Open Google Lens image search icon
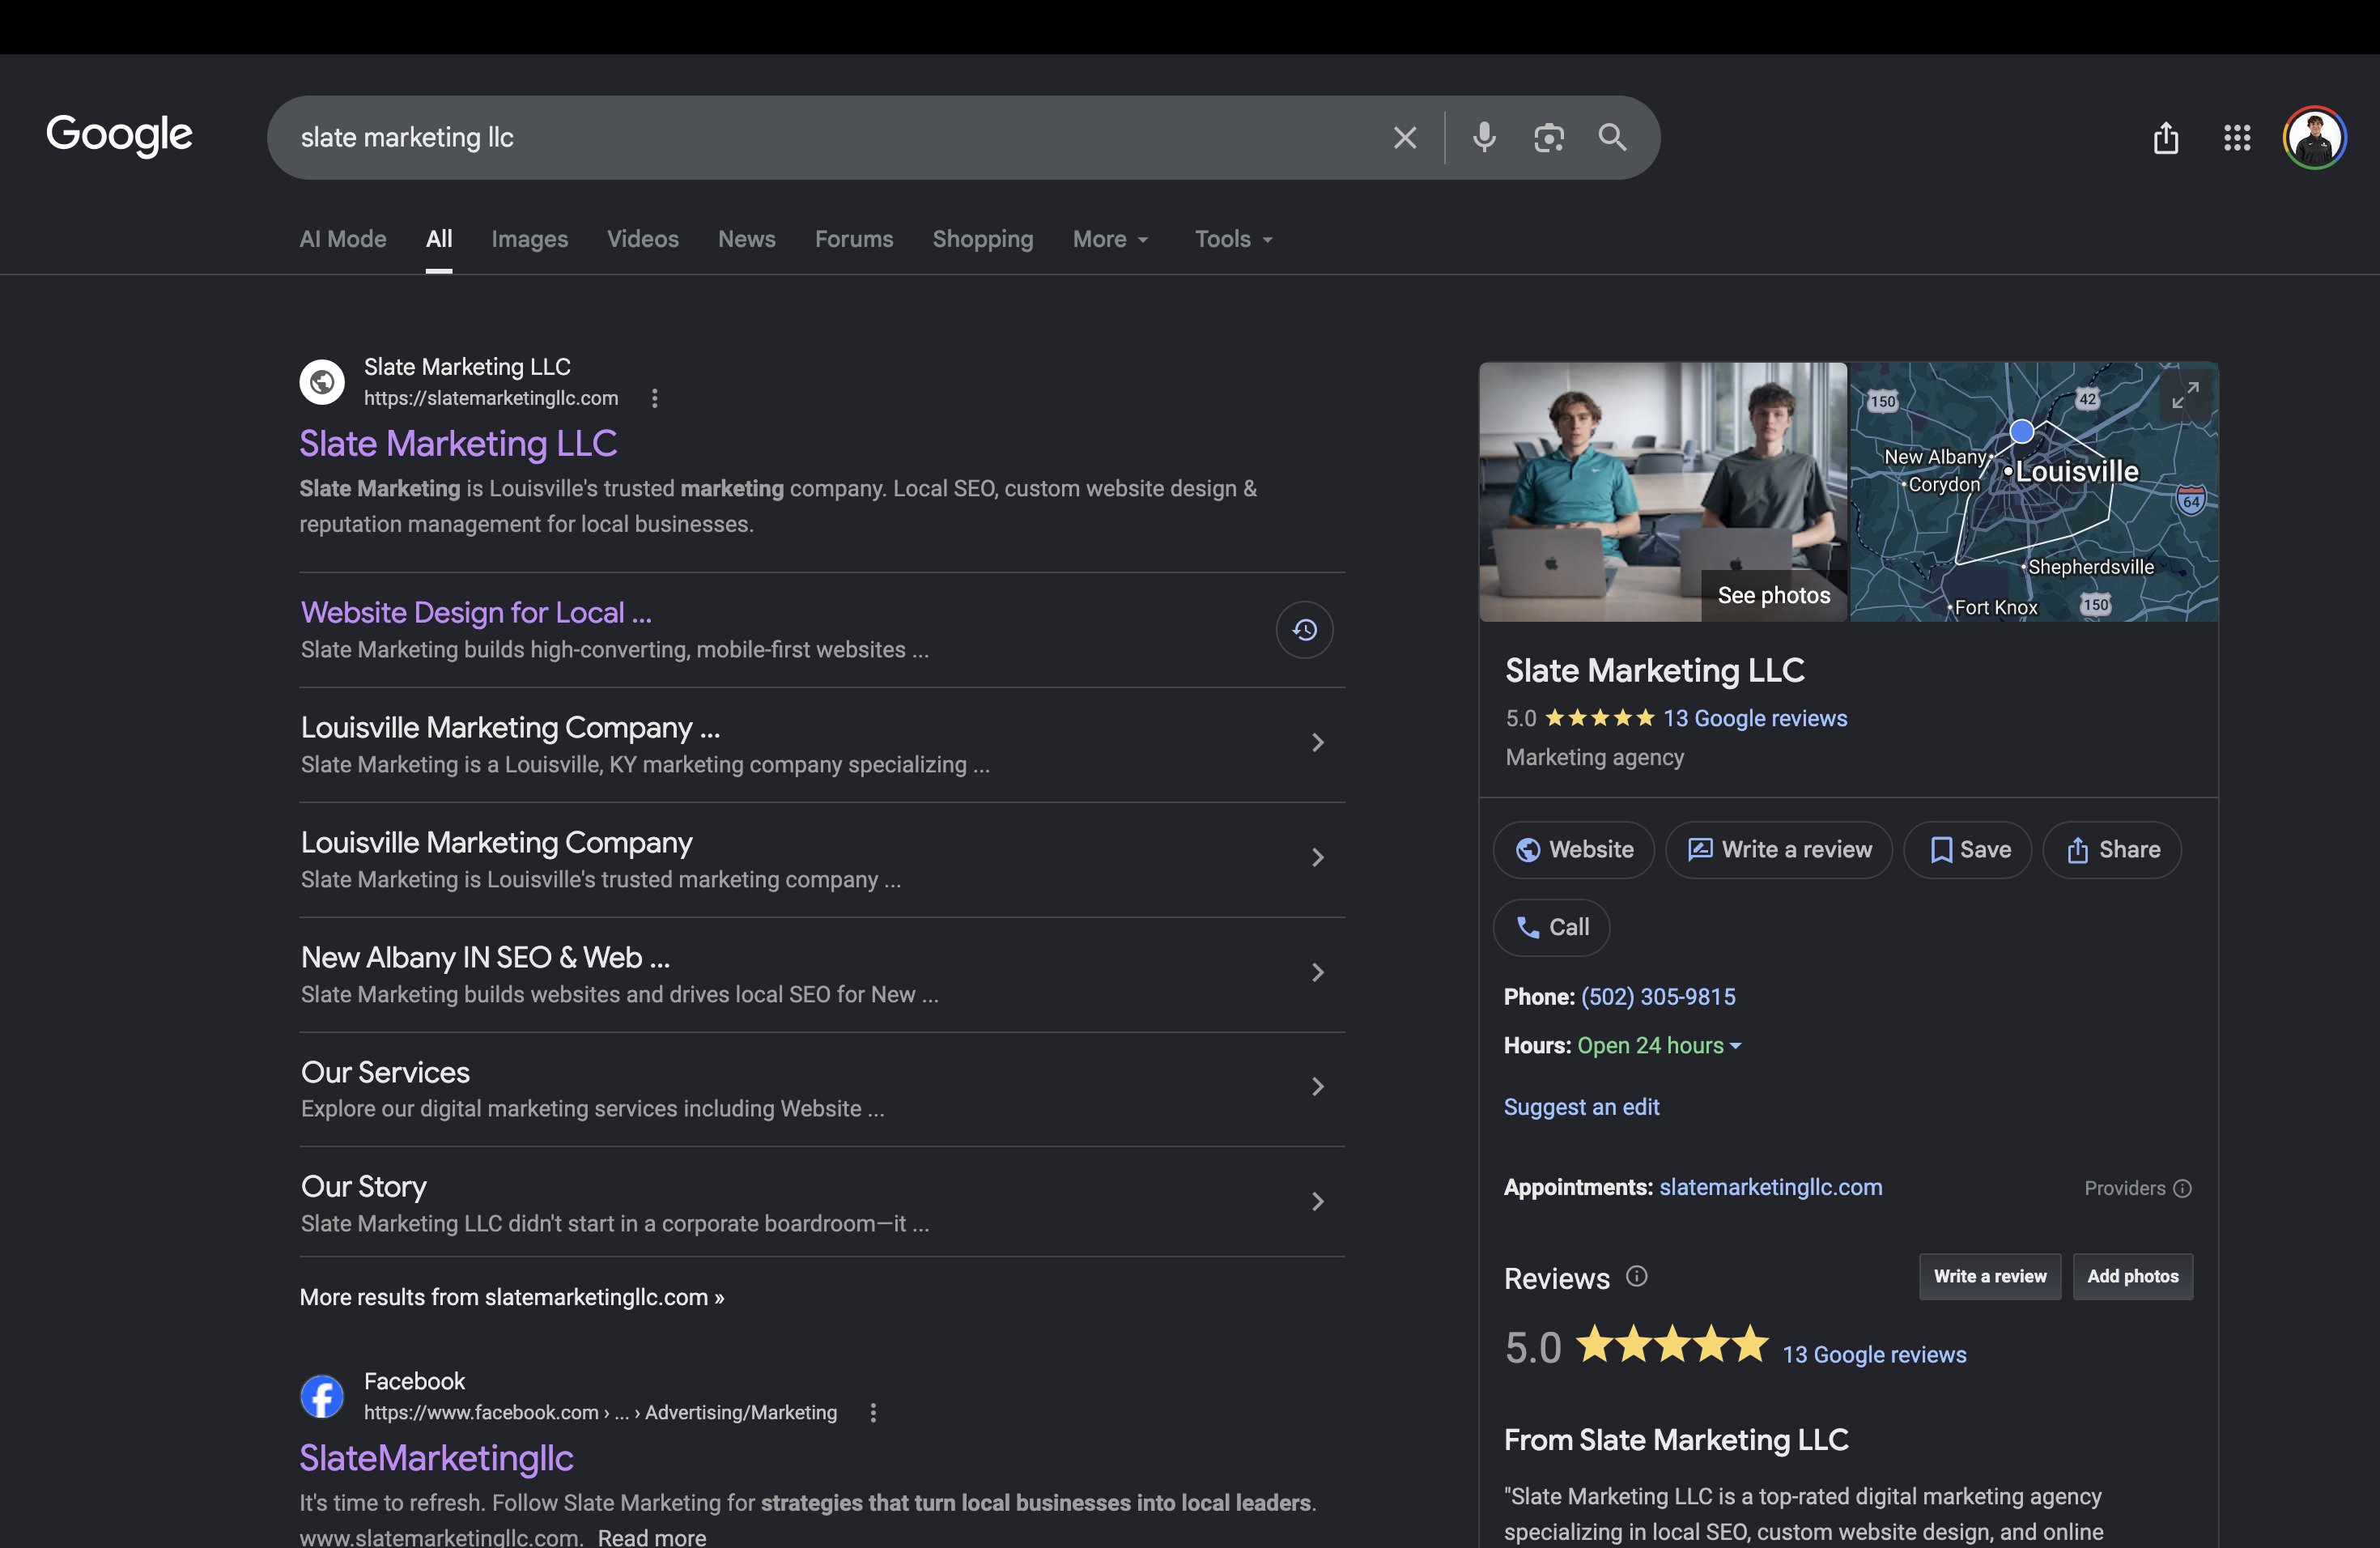 [x=1549, y=138]
